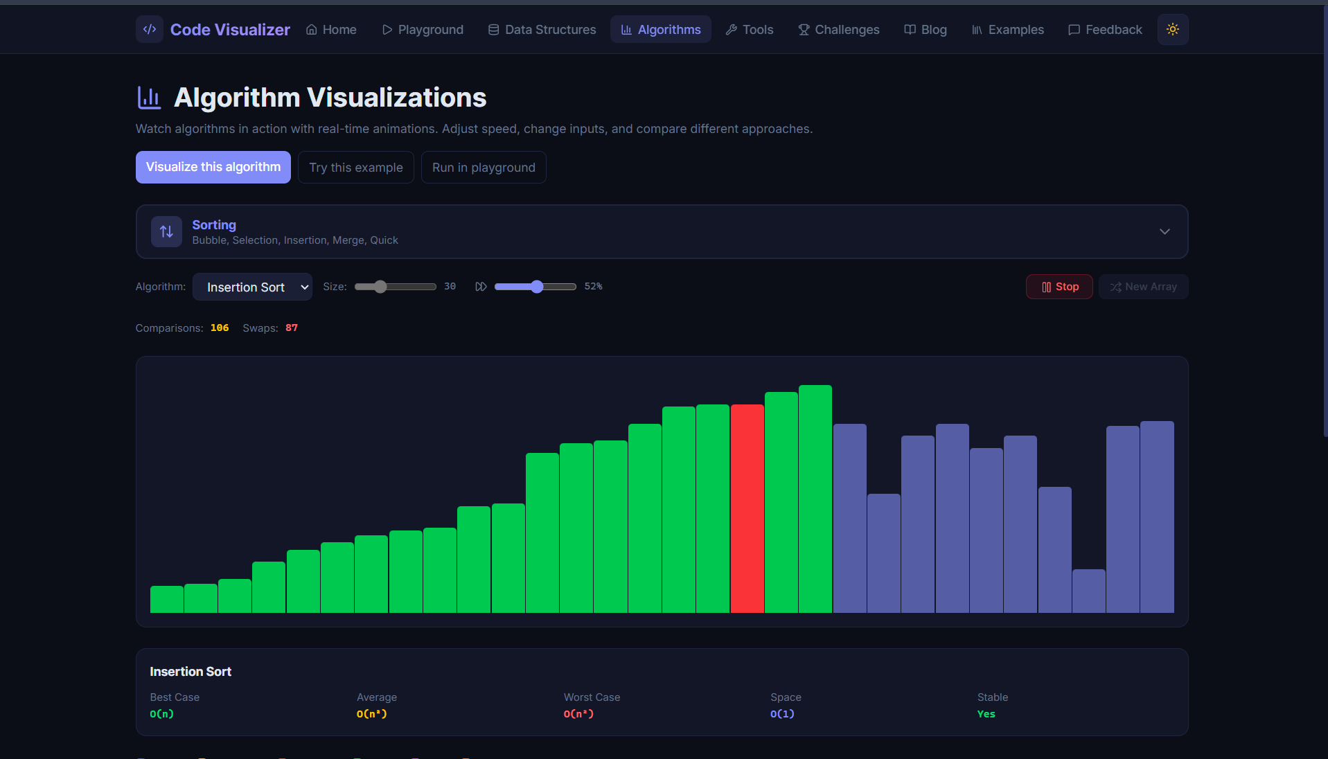Screen dimensions: 1328x759
Task: Open the Insertion Sort algorithm dropdown
Action: [252, 287]
